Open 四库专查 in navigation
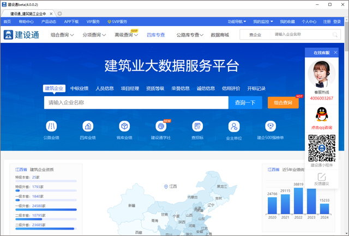 [x=156, y=35]
